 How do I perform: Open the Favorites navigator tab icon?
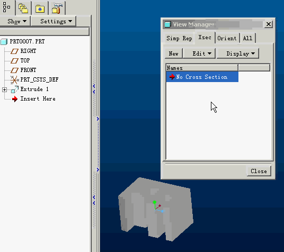pos(40,8)
